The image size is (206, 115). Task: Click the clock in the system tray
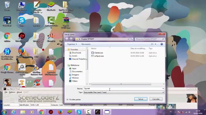[198, 112]
